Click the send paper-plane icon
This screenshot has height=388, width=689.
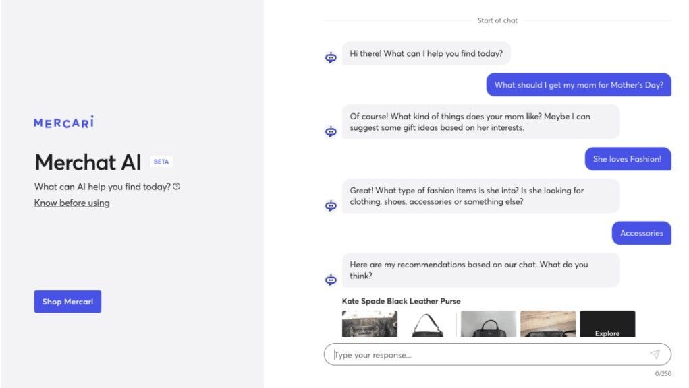click(x=655, y=354)
